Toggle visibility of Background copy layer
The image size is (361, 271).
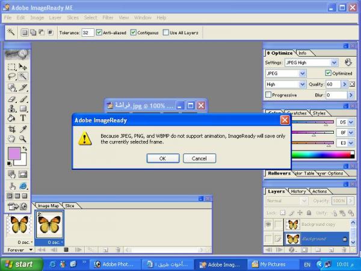[268, 224]
